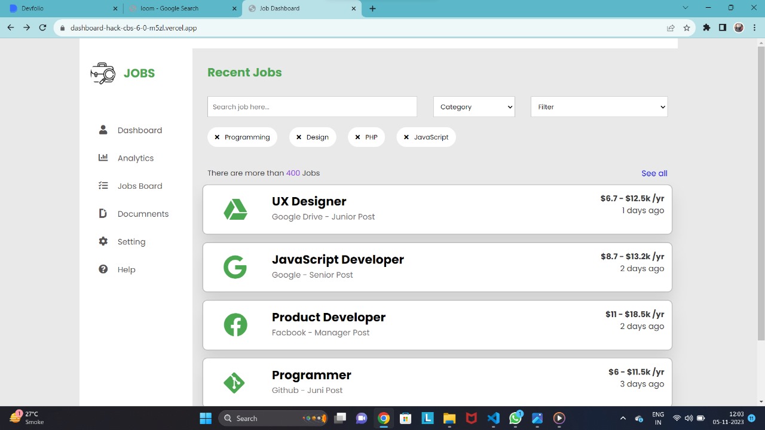
Task: Click the taskbar Search box
Action: [x=273, y=418]
